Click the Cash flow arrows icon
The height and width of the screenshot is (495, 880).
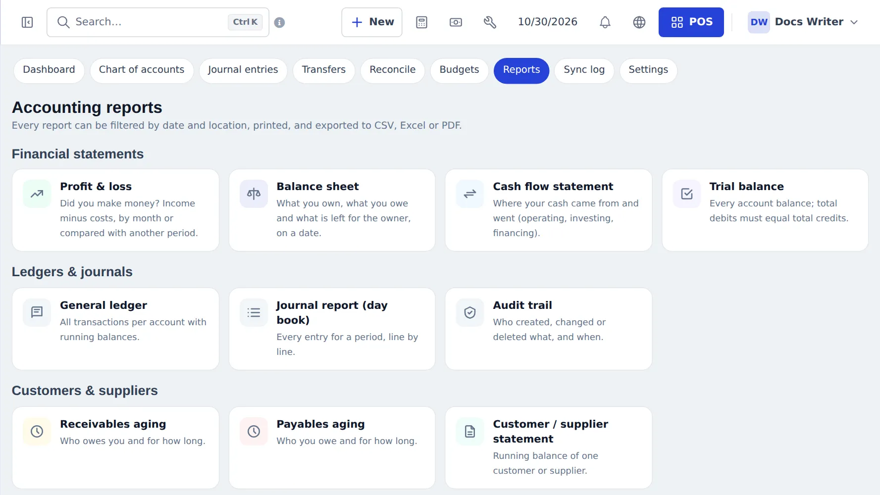pyautogui.click(x=470, y=194)
